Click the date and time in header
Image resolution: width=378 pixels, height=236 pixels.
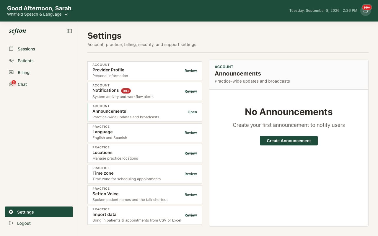coord(323,11)
